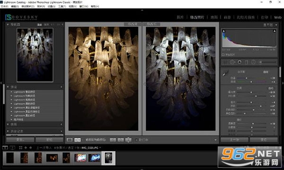Set navigator zoom to Fill
The image size is (284, 170).
tap(46, 25)
